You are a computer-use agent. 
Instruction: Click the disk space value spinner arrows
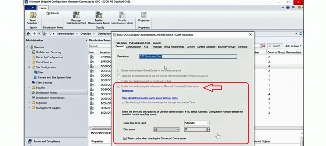point(208,129)
